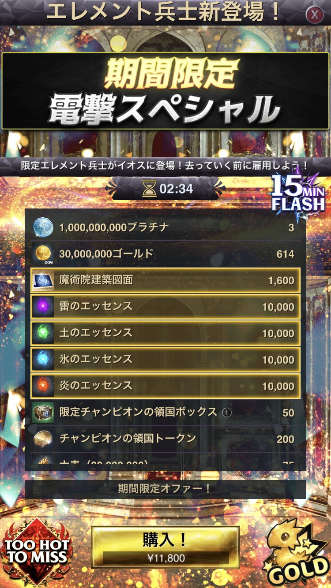Close the offer popup with X button
The image size is (331, 588).
tap(314, 15)
